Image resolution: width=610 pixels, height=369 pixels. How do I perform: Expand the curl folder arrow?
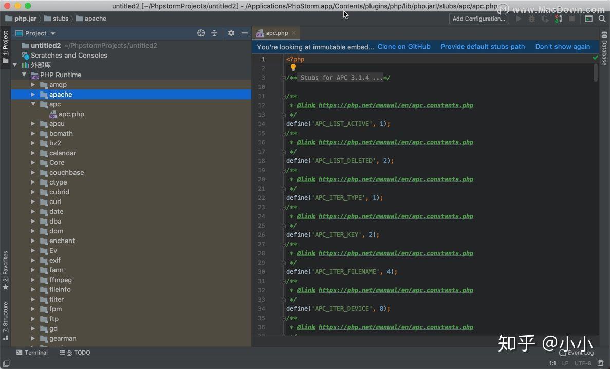coord(33,201)
